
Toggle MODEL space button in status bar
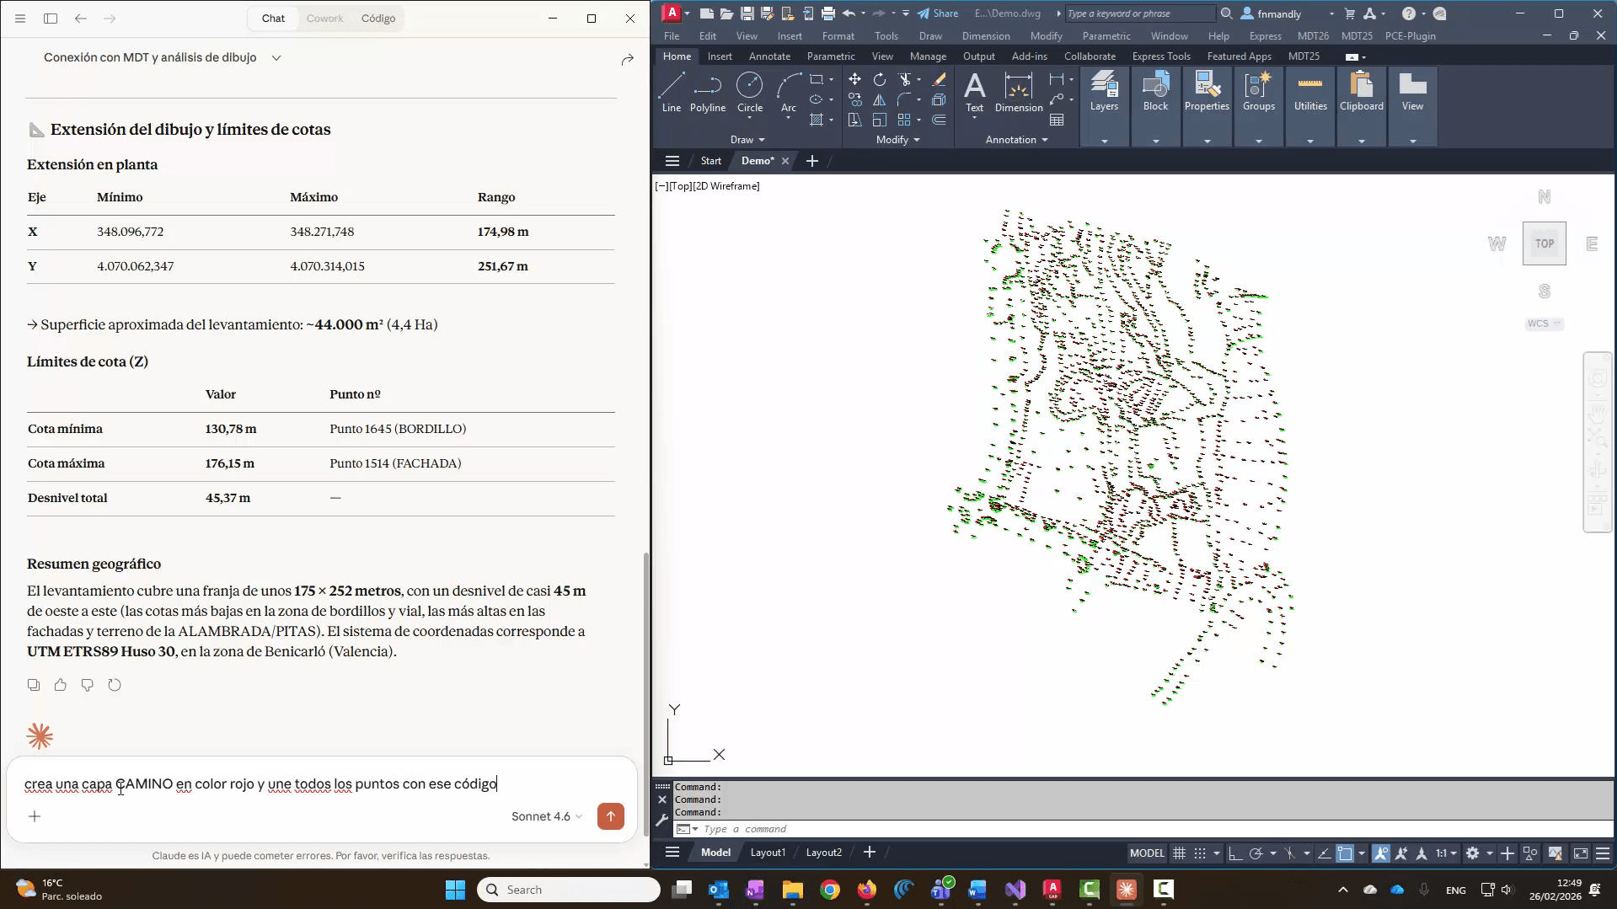tap(1147, 853)
